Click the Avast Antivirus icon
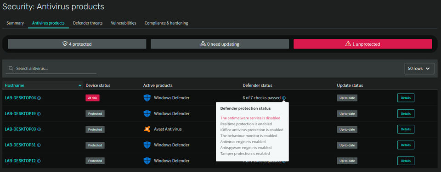441x172 pixels. click(x=147, y=129)
